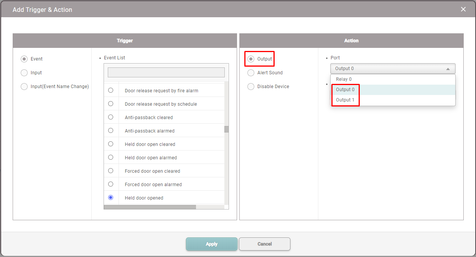Choose Anti-passback alarmed event
The height and width of the screenshot is (257, 476).
click(111, 131)
